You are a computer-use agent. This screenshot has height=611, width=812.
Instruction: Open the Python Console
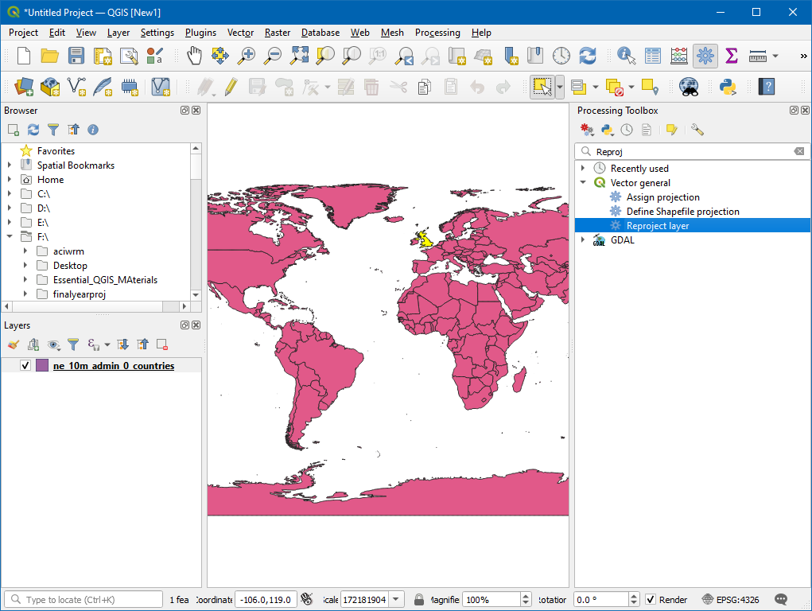click(x=728, y=87)
